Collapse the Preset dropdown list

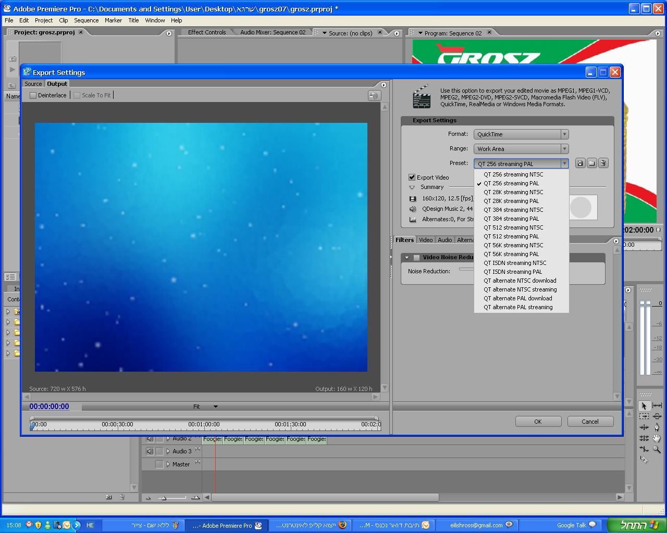point(564,163)
